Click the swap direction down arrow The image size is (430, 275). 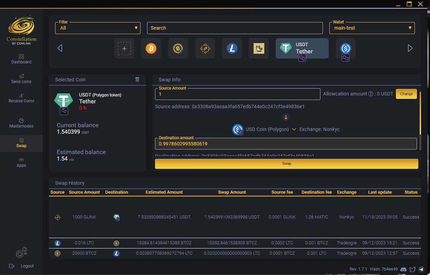click(x=286, y=117)
